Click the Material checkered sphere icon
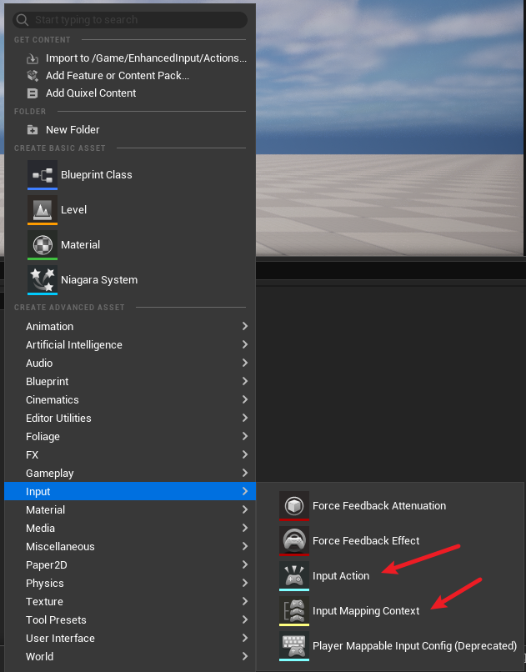This screenshot has width=526, height=672. point(43,245)
